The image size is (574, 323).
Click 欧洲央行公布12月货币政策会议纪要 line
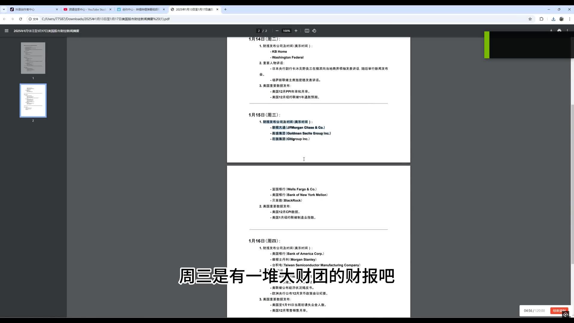click(300, 294)
